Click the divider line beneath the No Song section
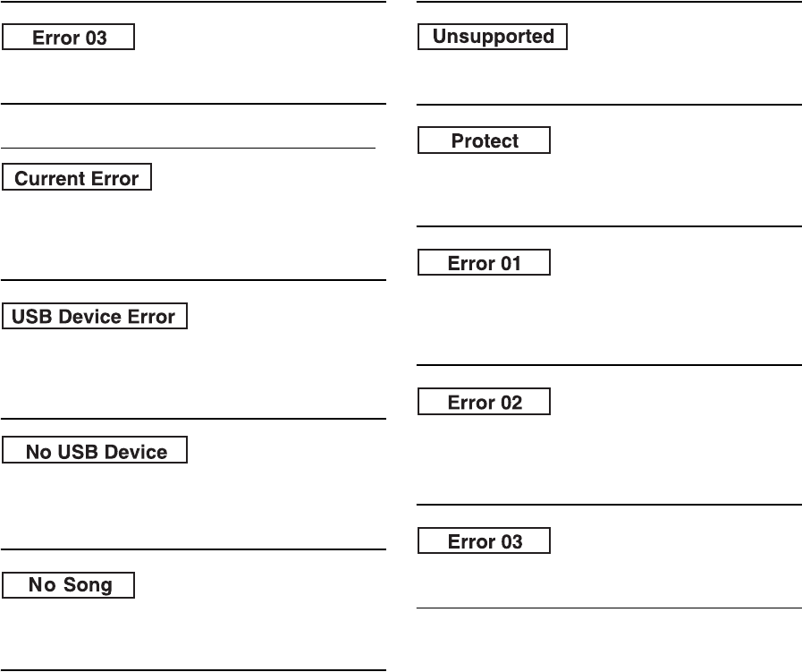 pos(193,670)
